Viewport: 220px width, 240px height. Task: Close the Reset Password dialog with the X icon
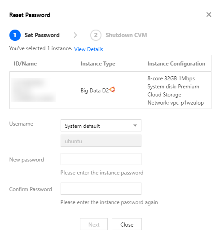pyautogui.click(x=209, y=15)
